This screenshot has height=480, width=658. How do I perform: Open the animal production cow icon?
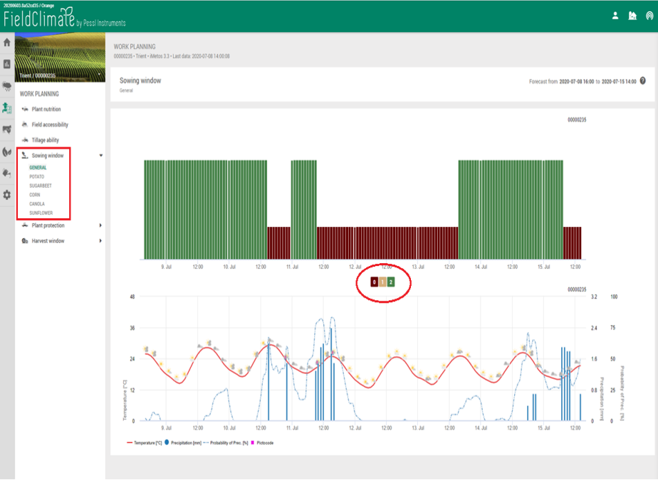point(7,129)
